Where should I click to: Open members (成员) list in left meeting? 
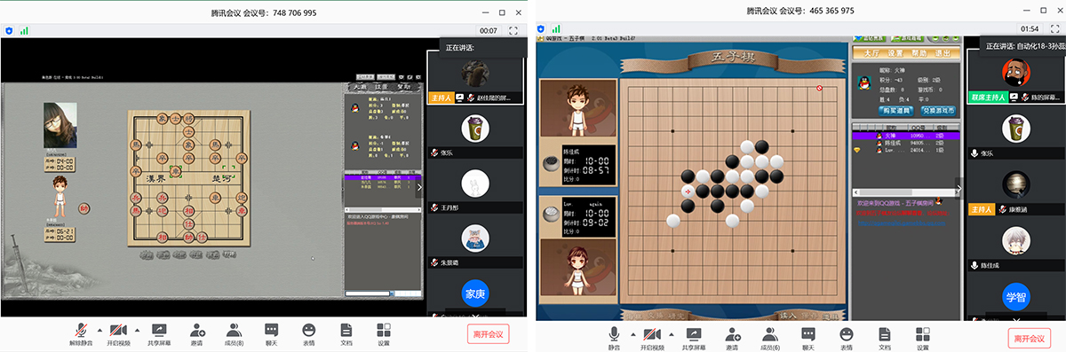(234, 335)
